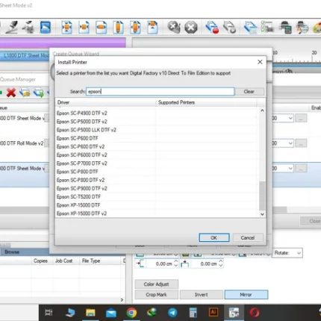321x321 pixels.
Task: Click the green checklist toolbar icon
Action: pos(267,27)
